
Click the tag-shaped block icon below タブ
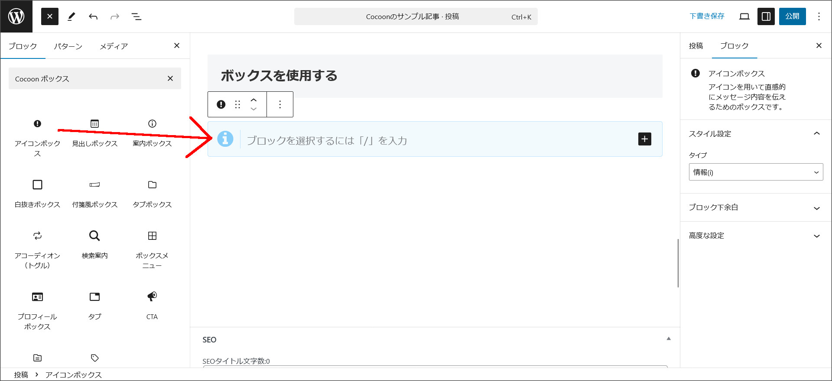(95, 358)
